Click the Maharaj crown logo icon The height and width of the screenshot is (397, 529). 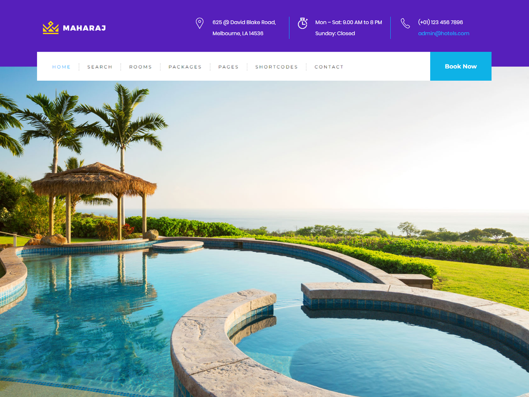(51, 28)
